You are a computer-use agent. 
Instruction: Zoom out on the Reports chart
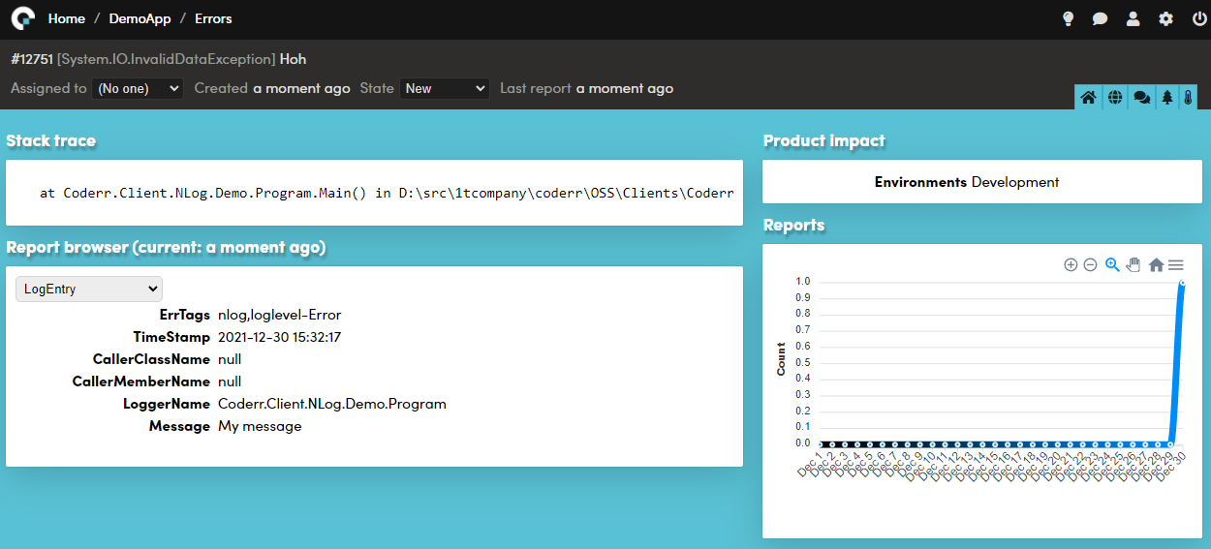click(x=1090, y=264)
